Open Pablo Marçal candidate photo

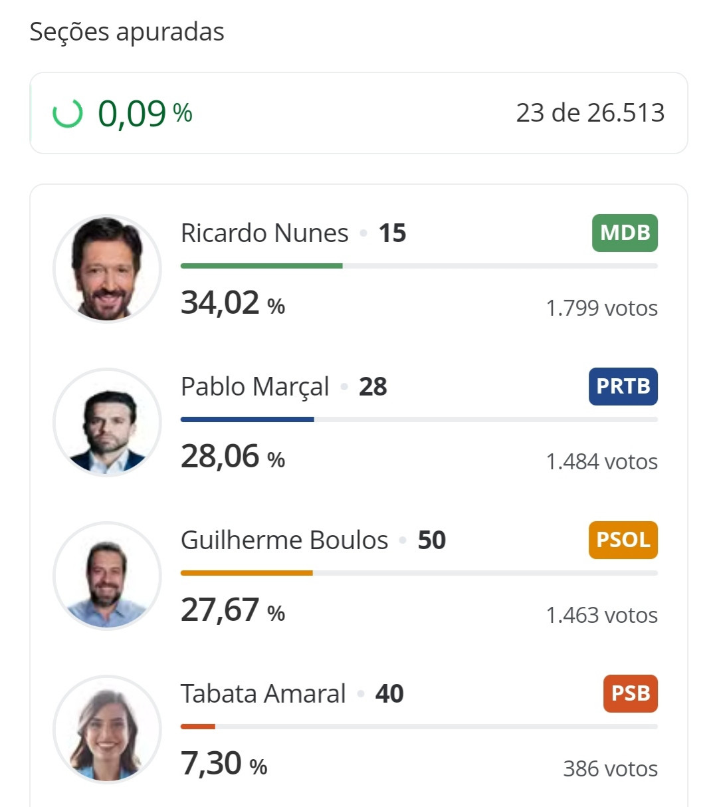pos(107,422)
